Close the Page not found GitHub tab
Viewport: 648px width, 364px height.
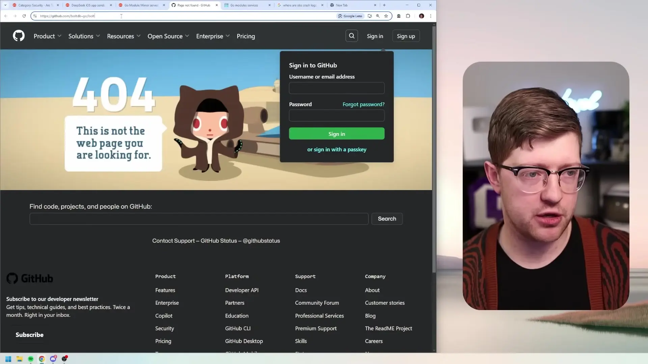217,5
